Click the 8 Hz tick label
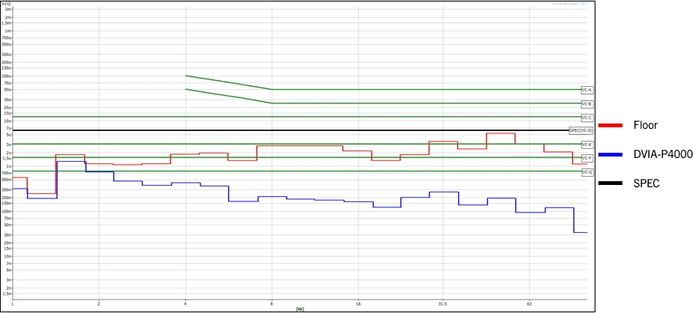The width and height of the screenshot is (693, 313). pos(272,304)
